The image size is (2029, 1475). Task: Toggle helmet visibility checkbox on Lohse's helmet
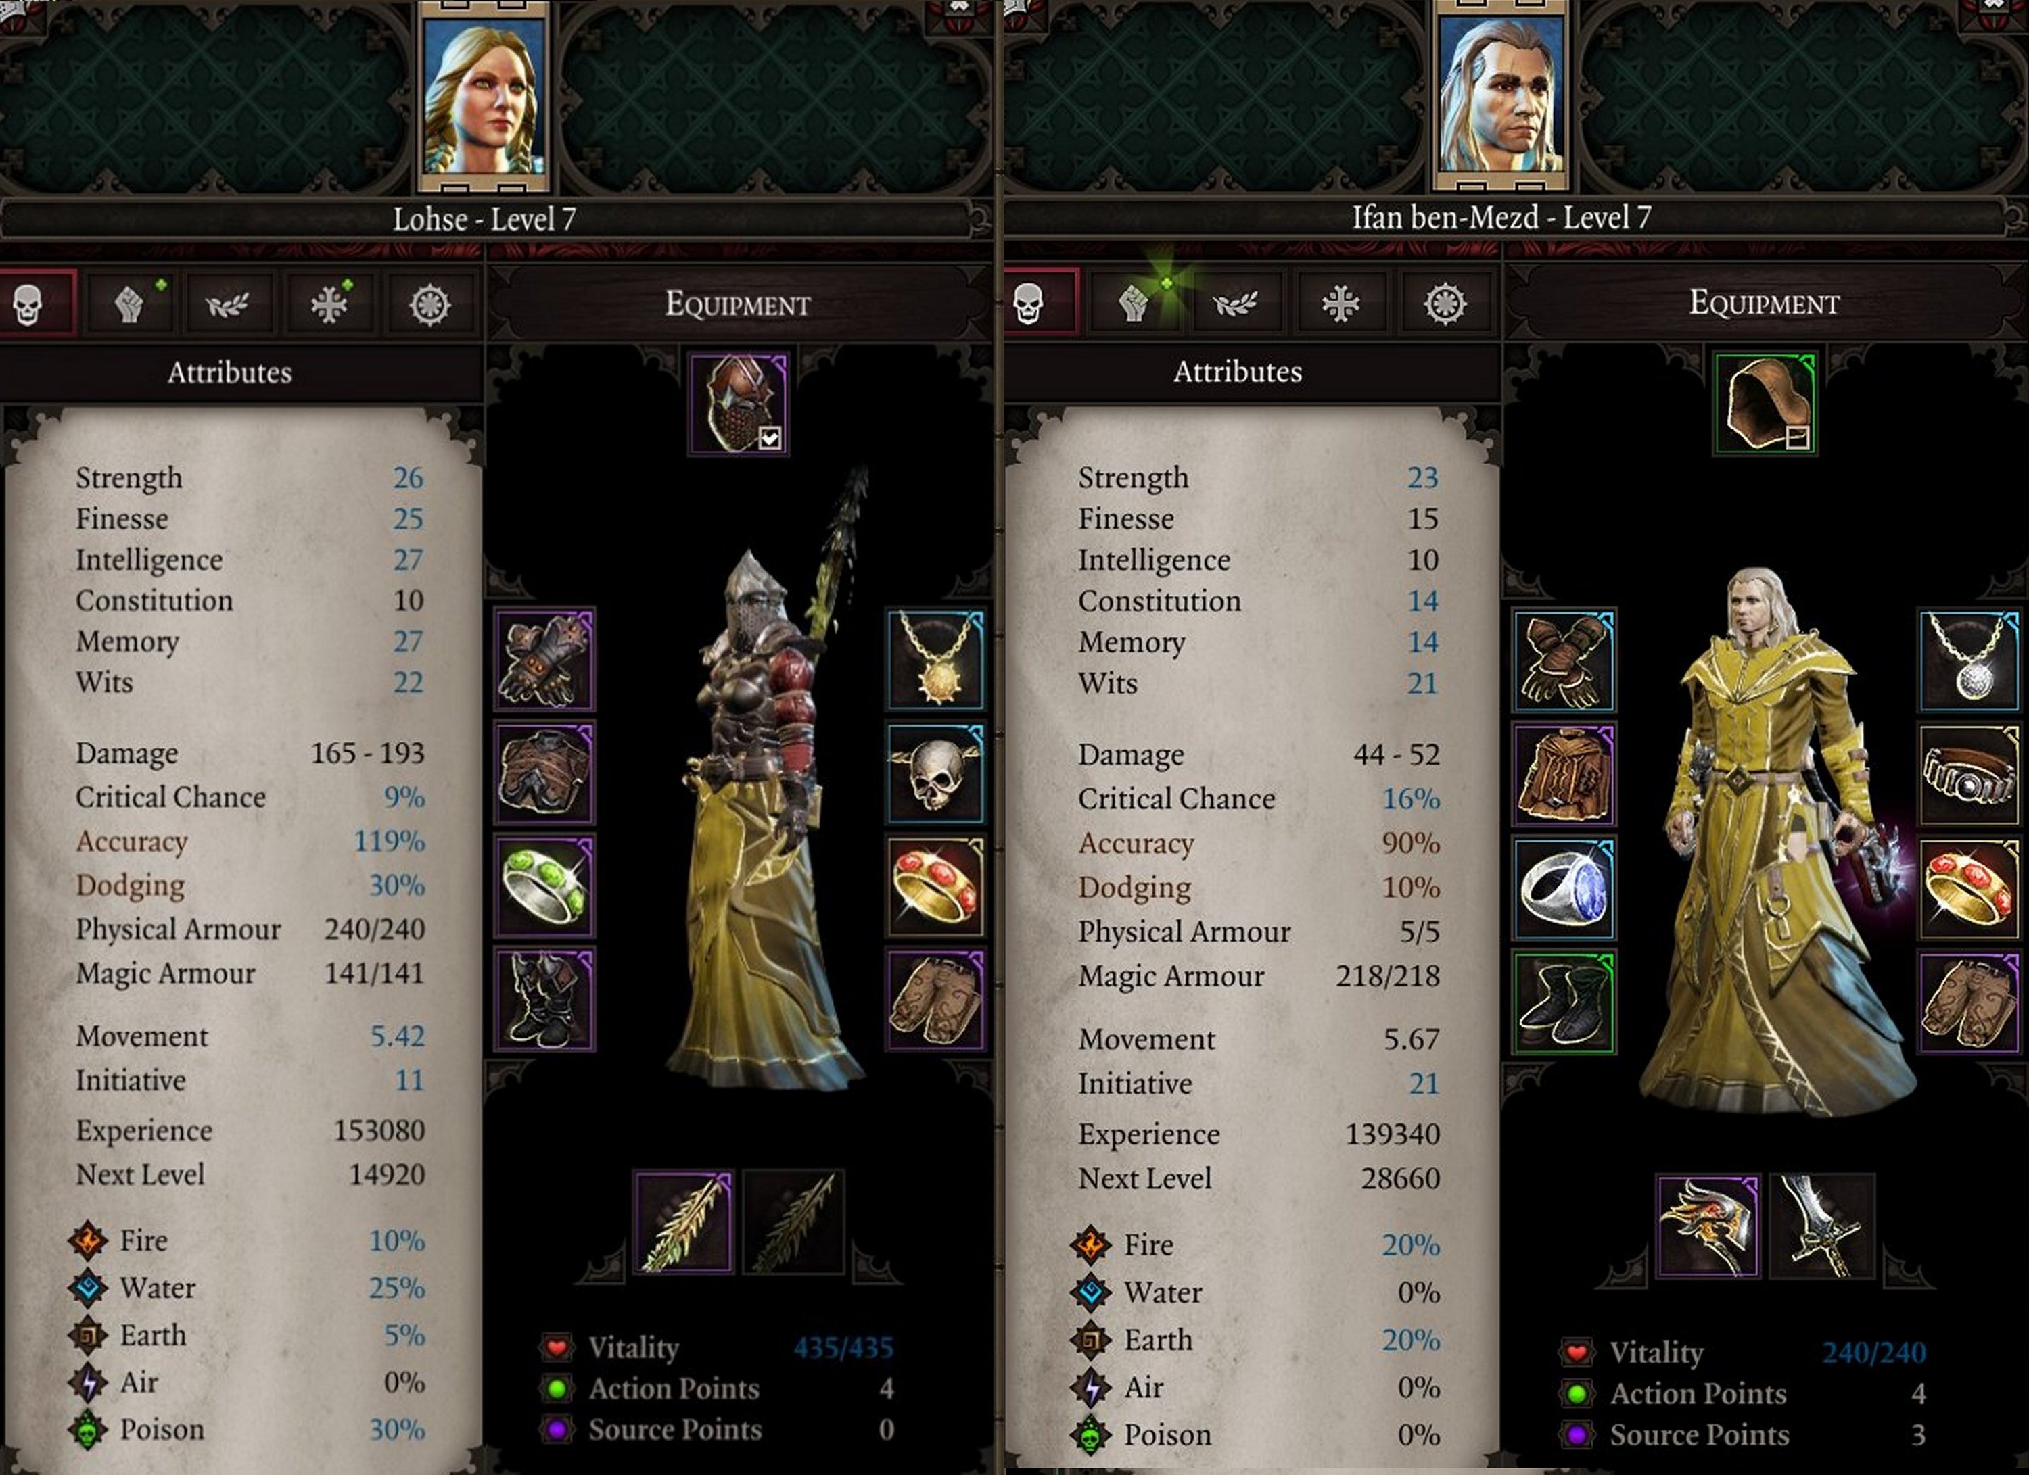[x=770, y=437]
